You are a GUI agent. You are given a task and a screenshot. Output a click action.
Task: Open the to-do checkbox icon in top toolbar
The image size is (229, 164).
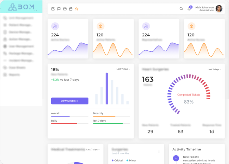point(53,9)
